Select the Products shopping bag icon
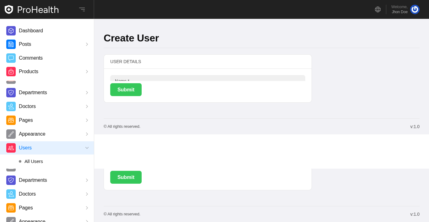Screen dimensions: 429x222 coord(11,72)
